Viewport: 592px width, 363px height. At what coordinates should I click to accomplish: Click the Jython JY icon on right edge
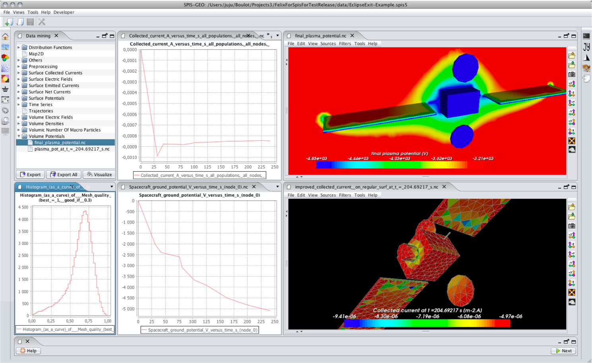(x=586, y=47)
